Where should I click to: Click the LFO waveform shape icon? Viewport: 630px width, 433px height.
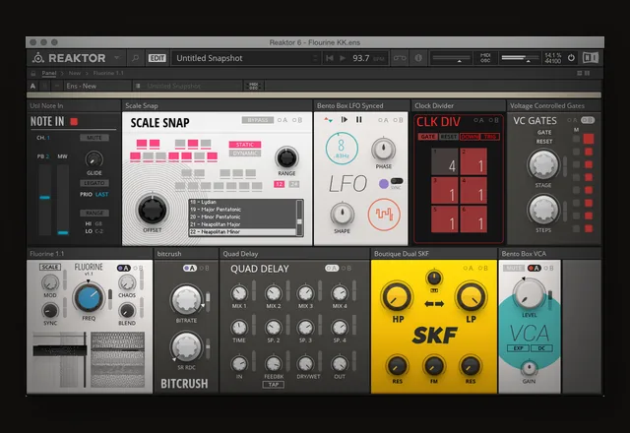tap(384, 215)
